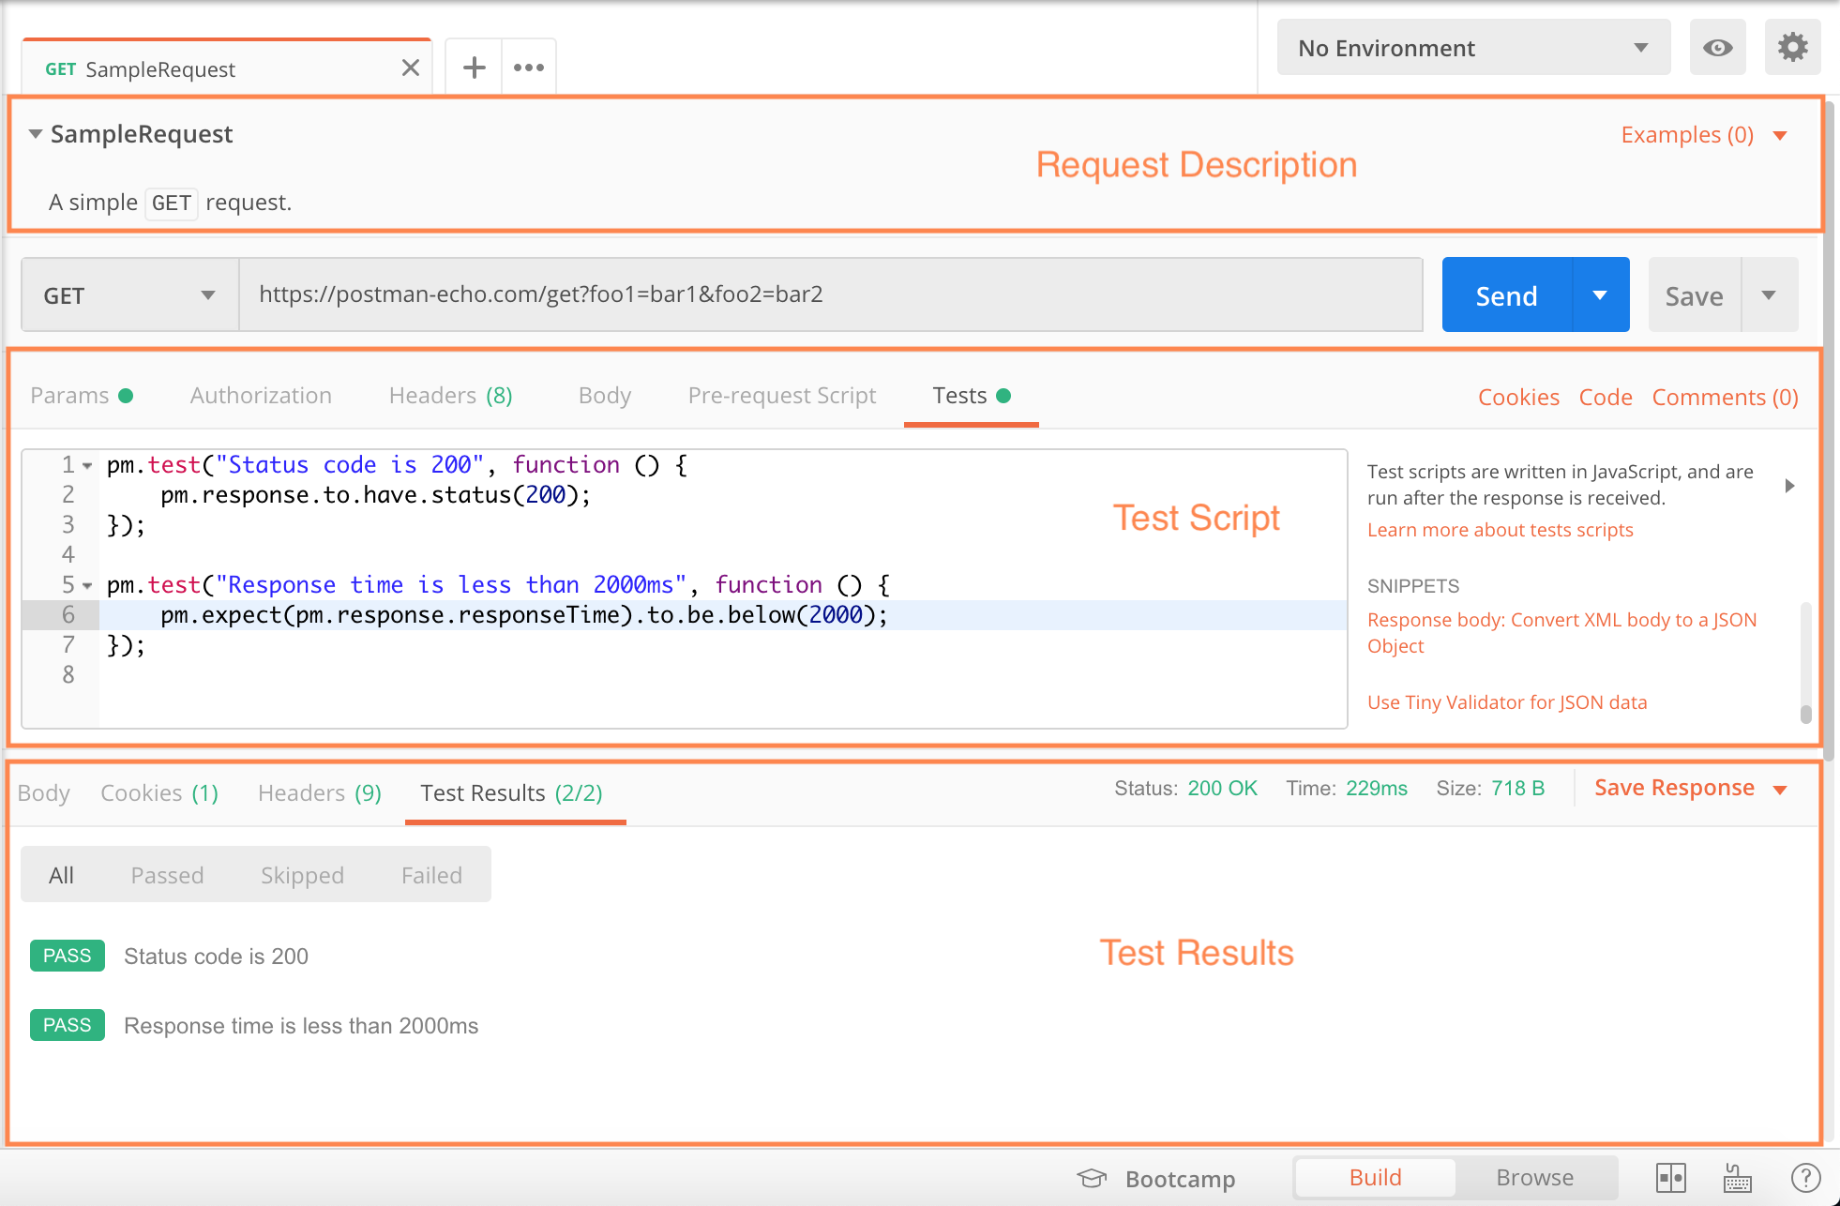Filter test results to Failed

[431, 875]
